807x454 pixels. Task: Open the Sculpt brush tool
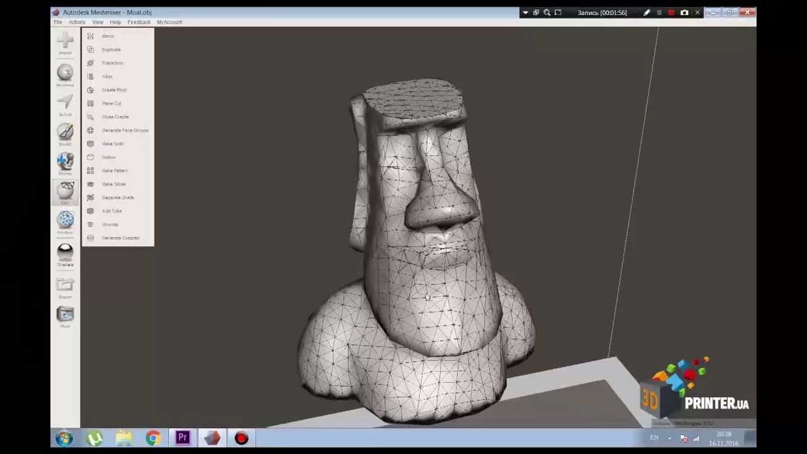65,134
